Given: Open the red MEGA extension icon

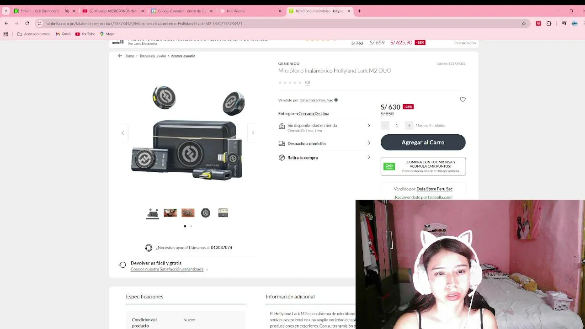Looking at the screenshot, I should tap(538, 23).
